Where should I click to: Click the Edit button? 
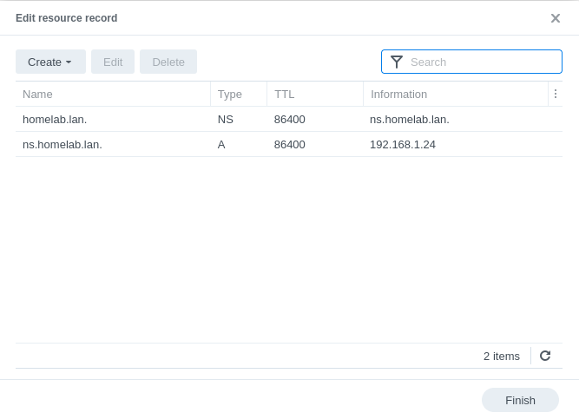point(113,62)
